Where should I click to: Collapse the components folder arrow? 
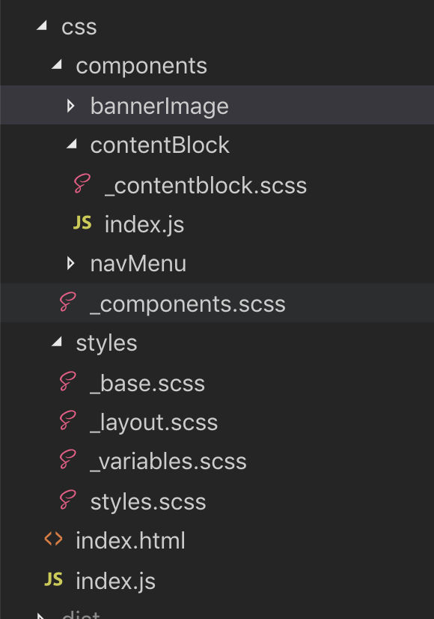point(57,64)
